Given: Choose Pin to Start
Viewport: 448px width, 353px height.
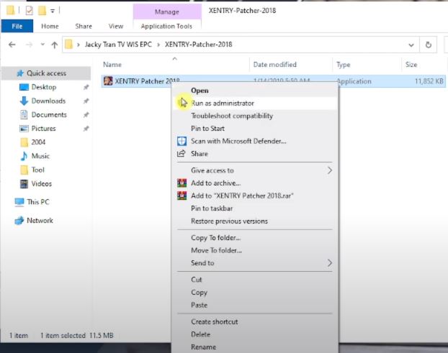Looking at the screenshot, I should (254, 129).
